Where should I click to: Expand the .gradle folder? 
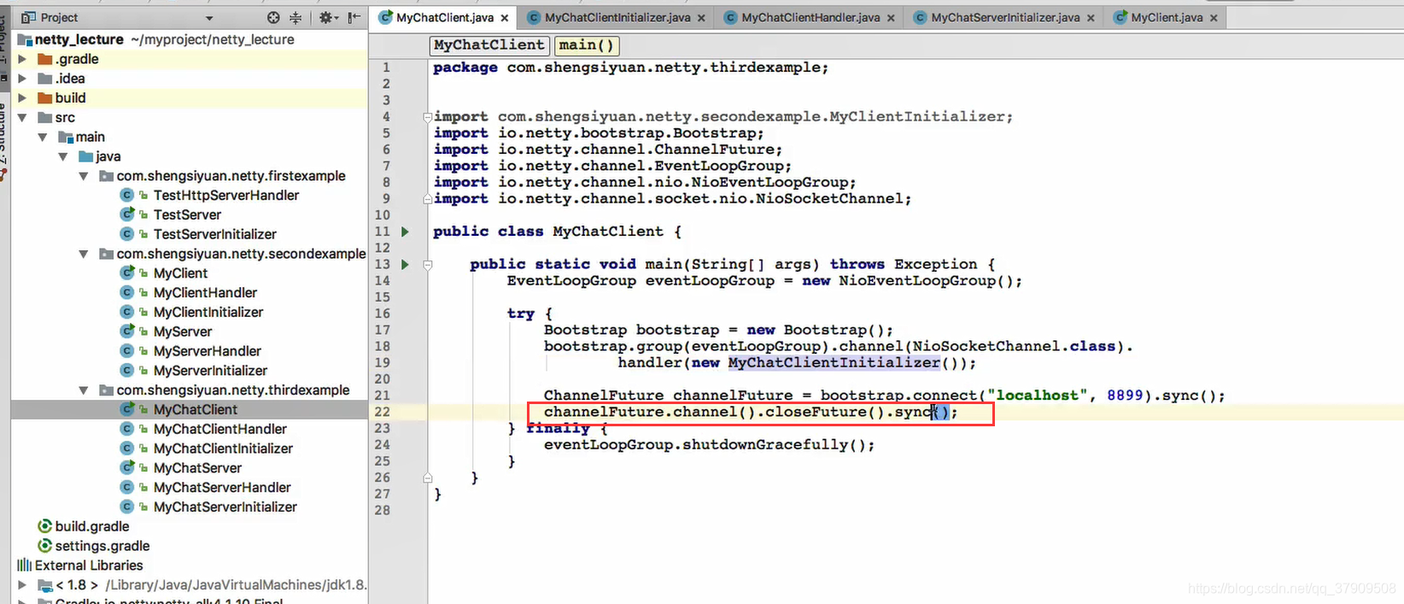point(23,59)
